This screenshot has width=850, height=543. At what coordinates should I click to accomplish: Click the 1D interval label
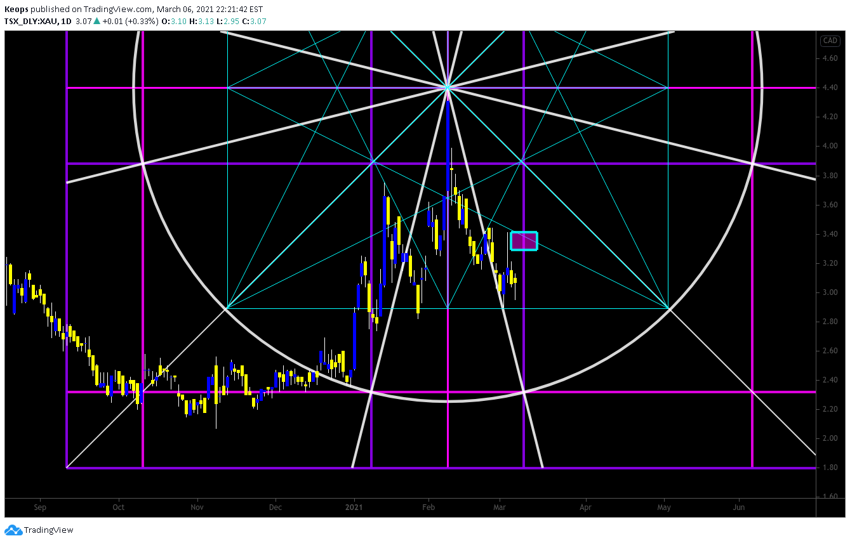(x=67, y=21)
